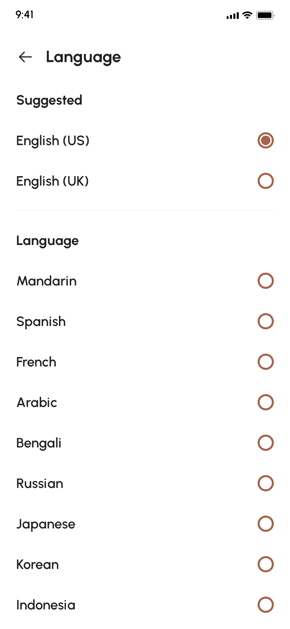Choose the Bengali radio button

[265, 443]
